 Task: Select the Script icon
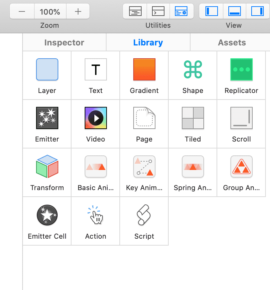click(x=144, y=215)
